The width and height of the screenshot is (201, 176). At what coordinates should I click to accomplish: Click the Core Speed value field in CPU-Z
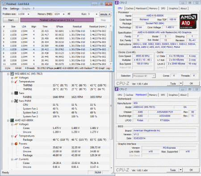142,56
